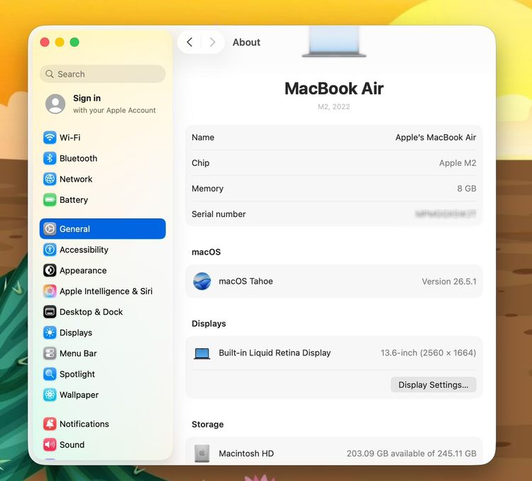Click the Sound speaker icon

click(50, 444)
